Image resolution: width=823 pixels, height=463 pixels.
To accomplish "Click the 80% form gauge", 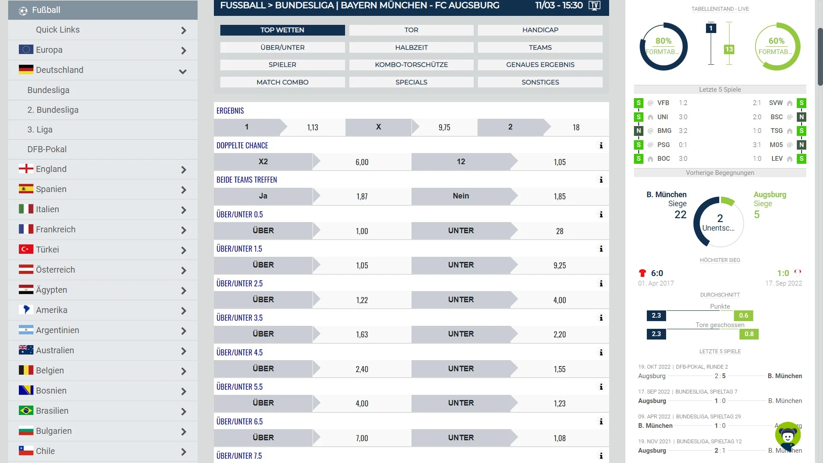I will pos(664,46).
